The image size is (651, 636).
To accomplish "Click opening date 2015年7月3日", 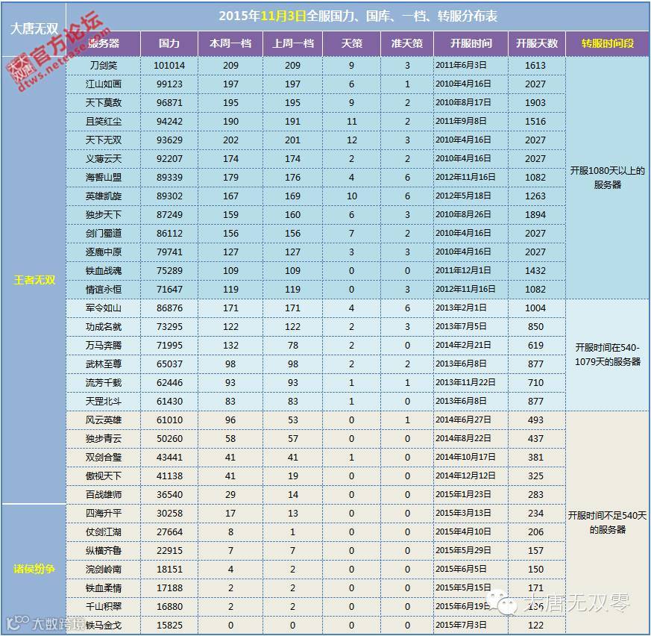I will (x=461, y=626).
